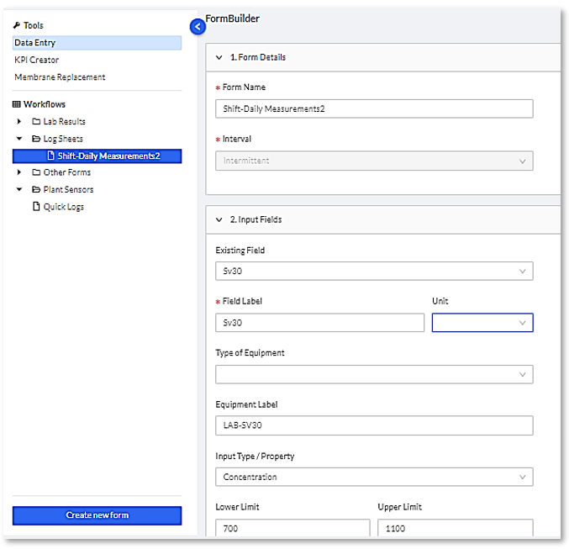Click the Shift-Daily Measurements2 document icon
569x549 pixels.
click(x=50, y=156)
